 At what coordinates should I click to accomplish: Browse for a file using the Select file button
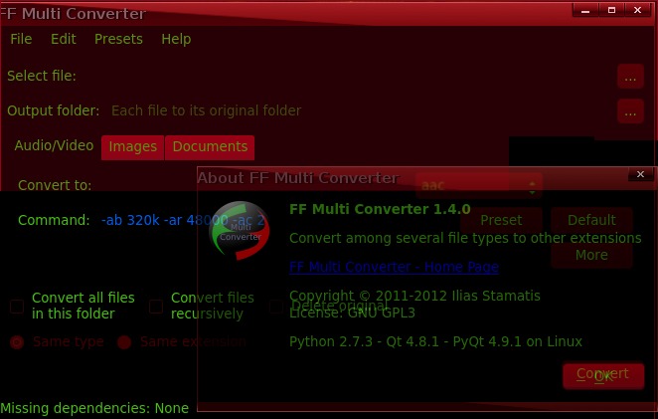tap(630, 77)
